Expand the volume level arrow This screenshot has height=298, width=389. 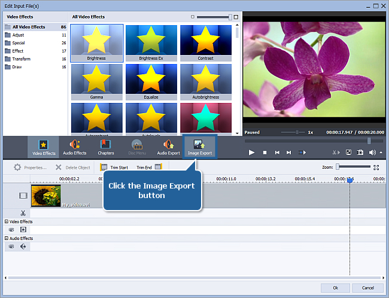coord(381,153)
